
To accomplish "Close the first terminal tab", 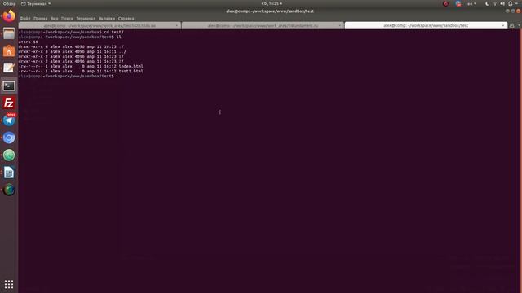I will pyautogui.click(x=176, y=25).
